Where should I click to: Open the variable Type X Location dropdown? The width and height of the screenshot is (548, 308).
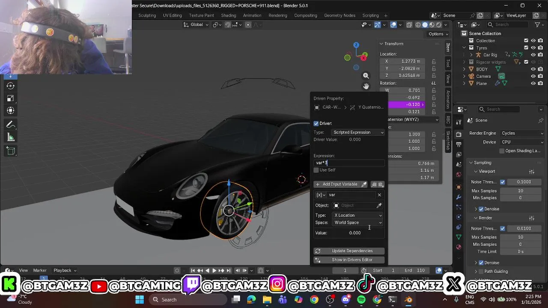coord(358,216)
